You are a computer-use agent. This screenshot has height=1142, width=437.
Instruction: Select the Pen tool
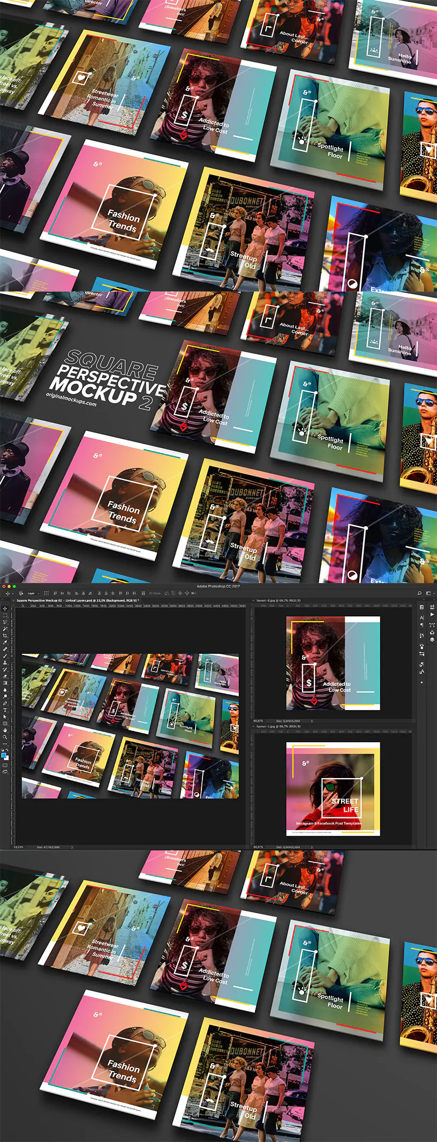(x=5, y=703)
